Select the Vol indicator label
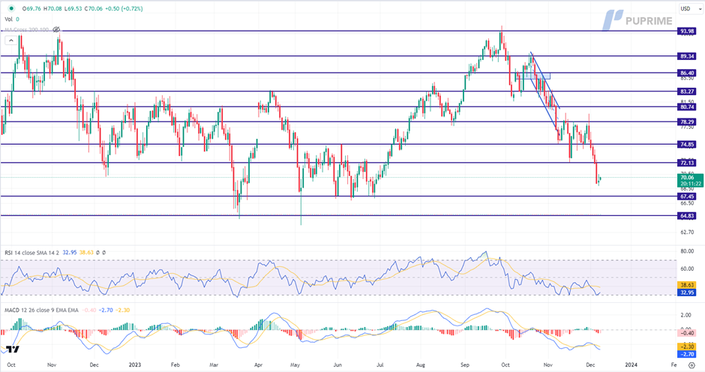This screenshot has height=372, width=705. [x=9, y=19]
